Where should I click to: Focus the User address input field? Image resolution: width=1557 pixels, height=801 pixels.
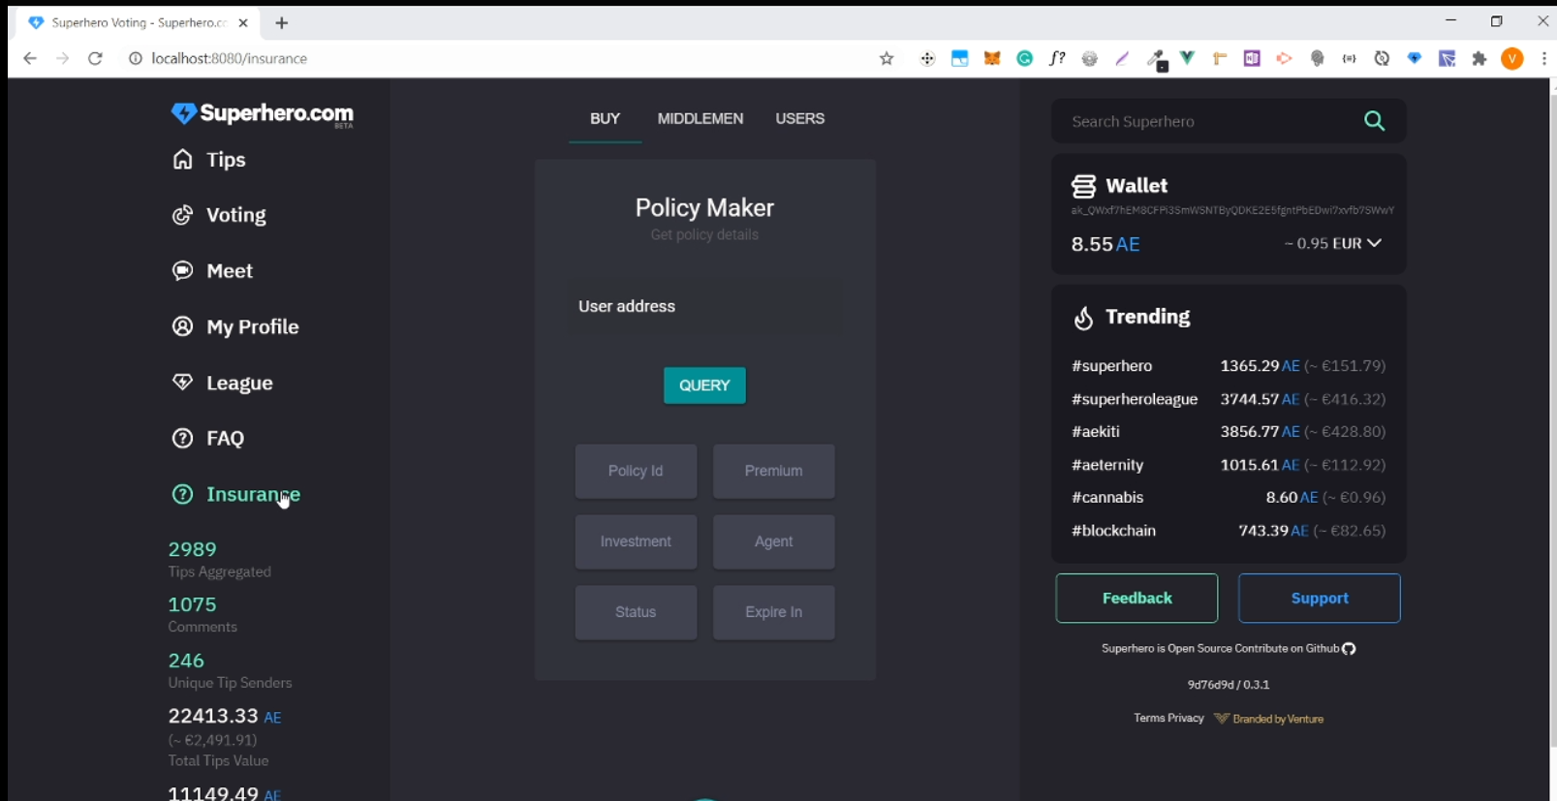[x=705, y=307]
